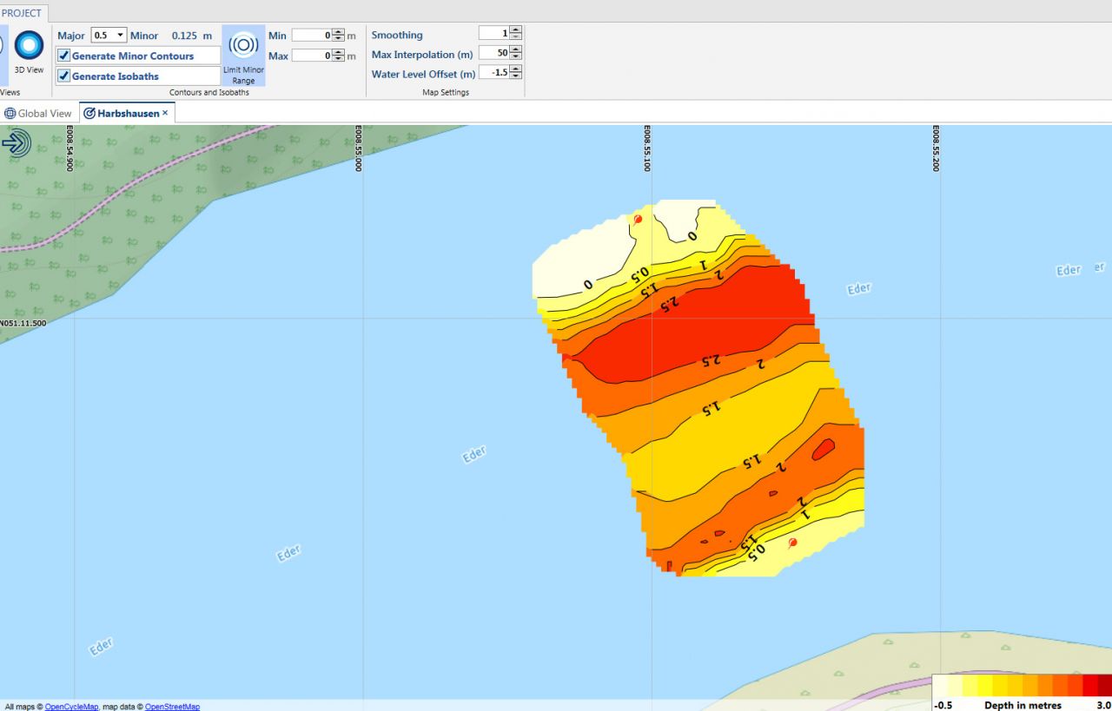Open the Major contour interval dropdown
Viewport: 1112px width, 711px height.
[x=119, y=36]
